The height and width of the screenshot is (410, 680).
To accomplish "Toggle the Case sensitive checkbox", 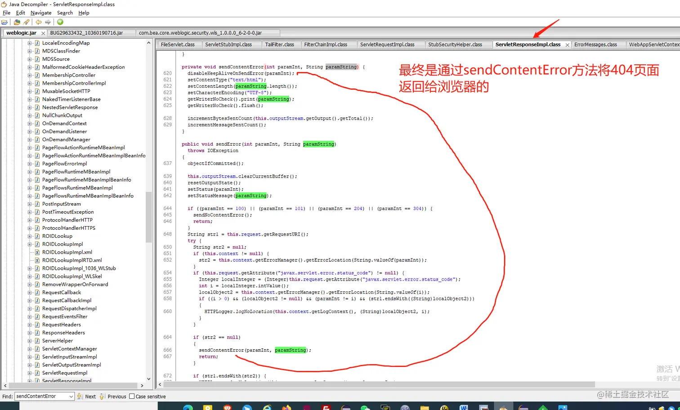I will pyautogui.click(x=132, y=397).
